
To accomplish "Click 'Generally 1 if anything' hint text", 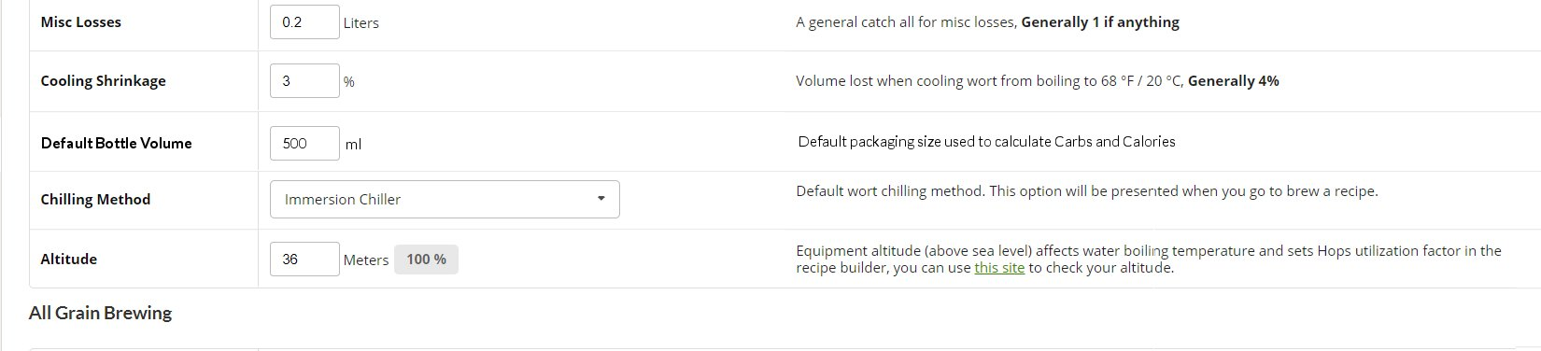I will (x=1100, y=21).
